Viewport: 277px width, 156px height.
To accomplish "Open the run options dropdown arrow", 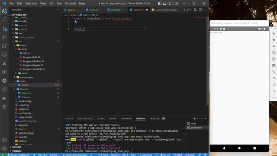I will pyautogui.click(x=191, y=10).
